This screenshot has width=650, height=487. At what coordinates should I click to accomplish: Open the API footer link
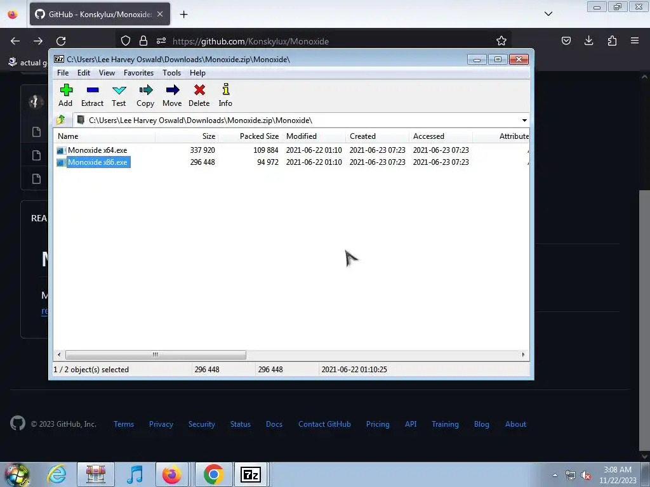[x=411, y=424]
